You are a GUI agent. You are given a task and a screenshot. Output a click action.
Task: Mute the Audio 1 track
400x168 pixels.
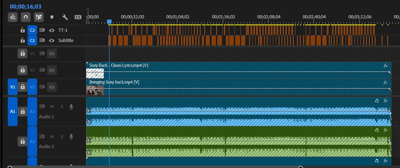coord(52,107)
